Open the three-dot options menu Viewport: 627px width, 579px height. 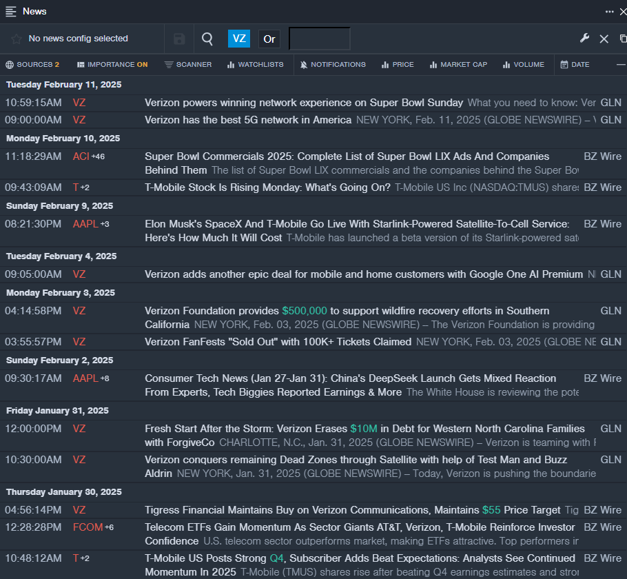coord(609,12)
